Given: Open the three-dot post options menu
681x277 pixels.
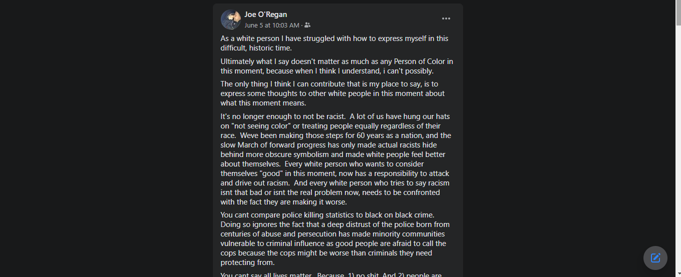Looking at the screenshot, I should [x=446, y=19].
